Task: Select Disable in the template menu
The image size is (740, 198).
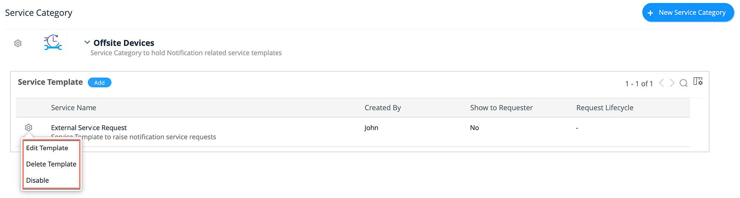Action: click(x=37, y=181)
